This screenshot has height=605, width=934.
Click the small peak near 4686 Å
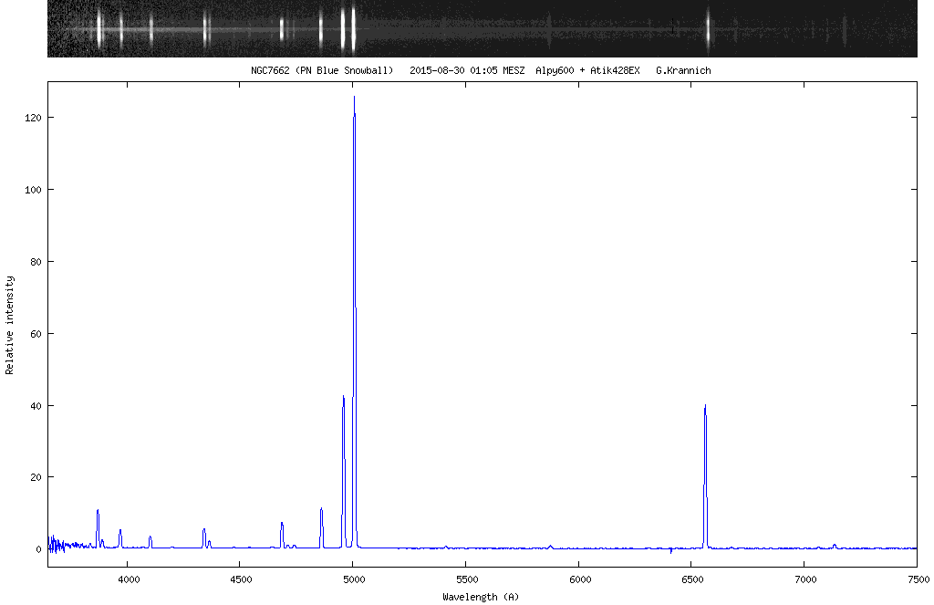282,524
